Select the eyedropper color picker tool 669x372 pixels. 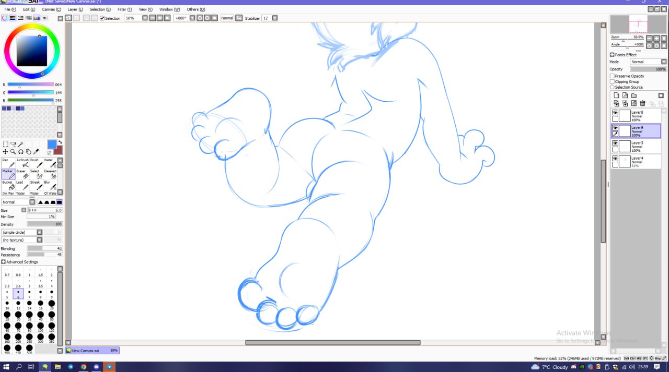(x=37, y=152)
